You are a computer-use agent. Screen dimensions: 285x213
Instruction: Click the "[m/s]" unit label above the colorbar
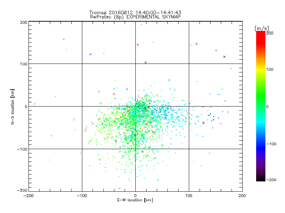pyautogui.click(x=261, y=28)
